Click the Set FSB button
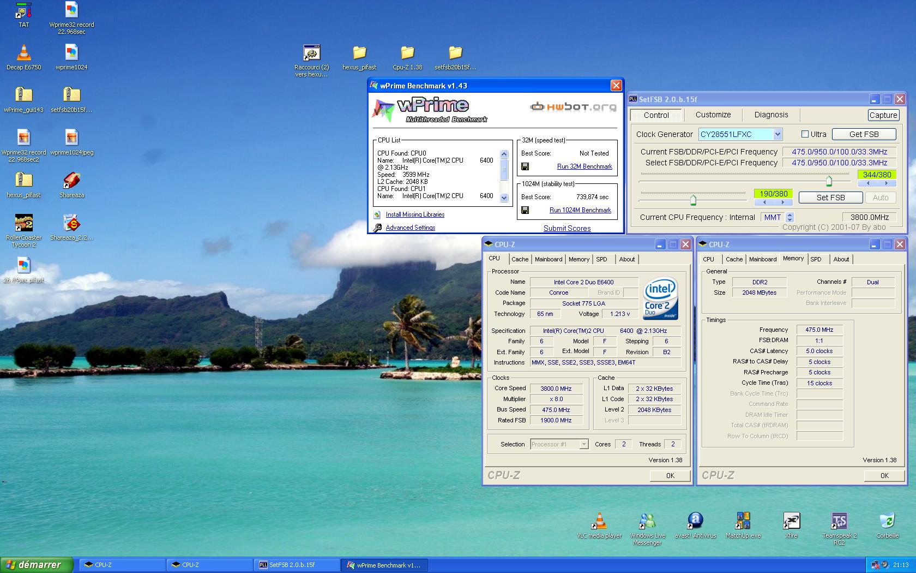 coord(830,198)
